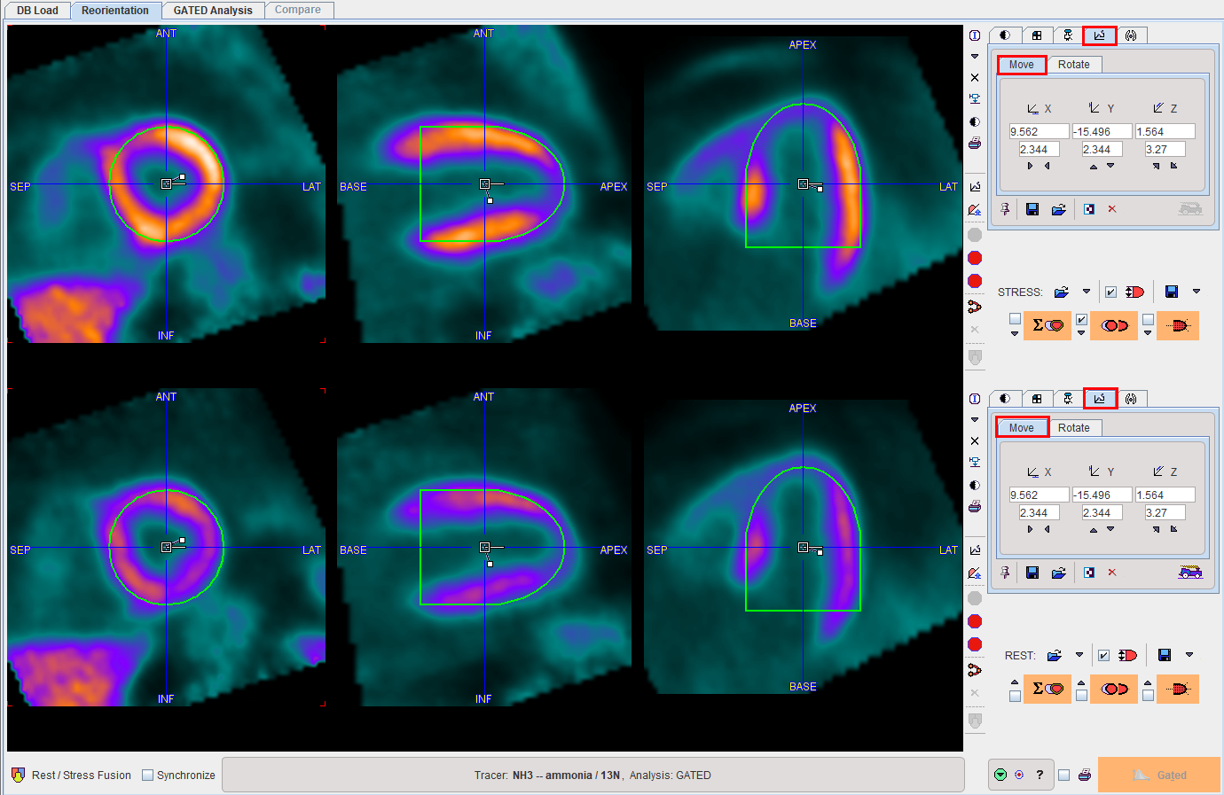
Task: Reset the STRESS transformation (red x icon)
Action: click(1112, 209)
